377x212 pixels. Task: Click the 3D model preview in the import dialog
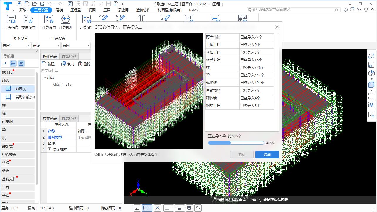click(x=149, y=91)
